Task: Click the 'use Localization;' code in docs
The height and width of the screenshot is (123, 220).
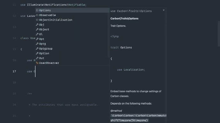Action: [x=131, y=70]
